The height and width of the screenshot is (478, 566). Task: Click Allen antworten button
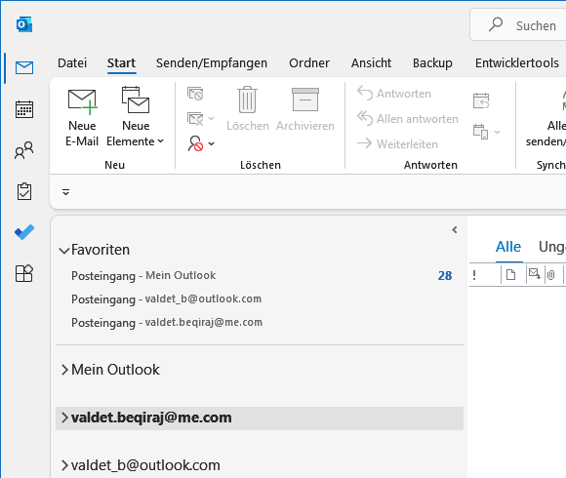coord(408,119)
